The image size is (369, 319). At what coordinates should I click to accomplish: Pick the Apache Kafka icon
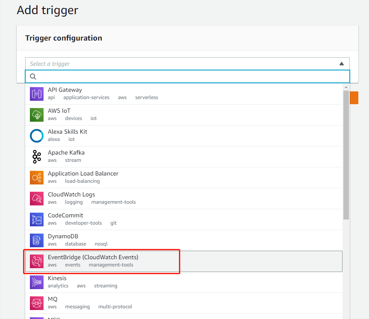point(37,156)
